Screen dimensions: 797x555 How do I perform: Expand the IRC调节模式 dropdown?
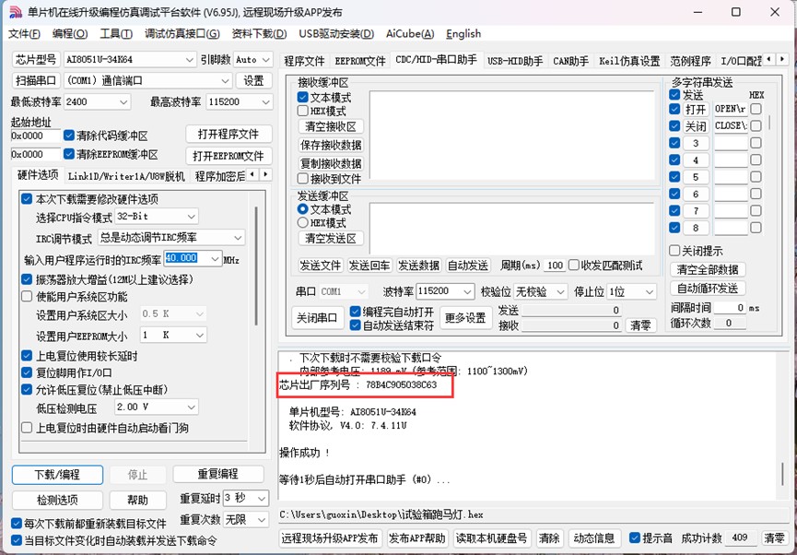pyautogui.click(x=238, y=238)
